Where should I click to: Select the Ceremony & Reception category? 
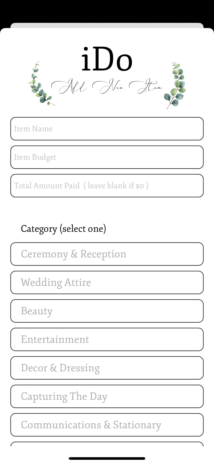pyautogui.click(x=107, y=254)
